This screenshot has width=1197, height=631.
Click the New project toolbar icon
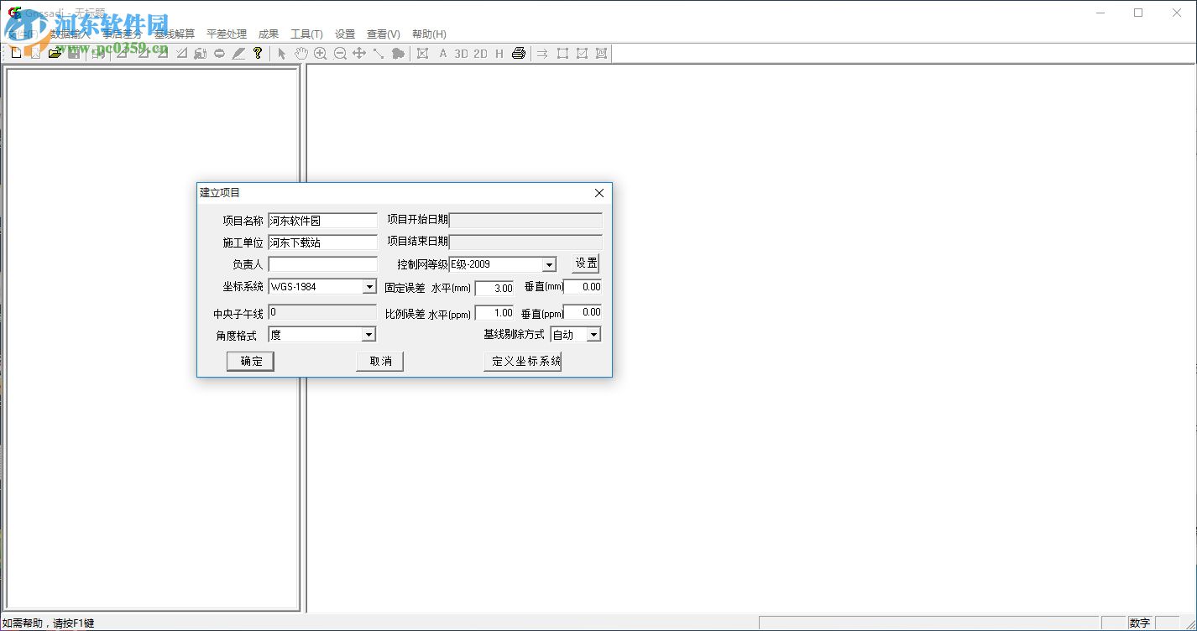point(16,53)
